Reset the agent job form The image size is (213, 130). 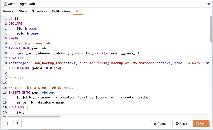pyautogui.click(x=181, y=124)
